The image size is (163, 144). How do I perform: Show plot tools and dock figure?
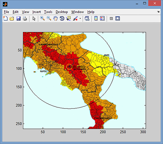(x=118, y=18)
